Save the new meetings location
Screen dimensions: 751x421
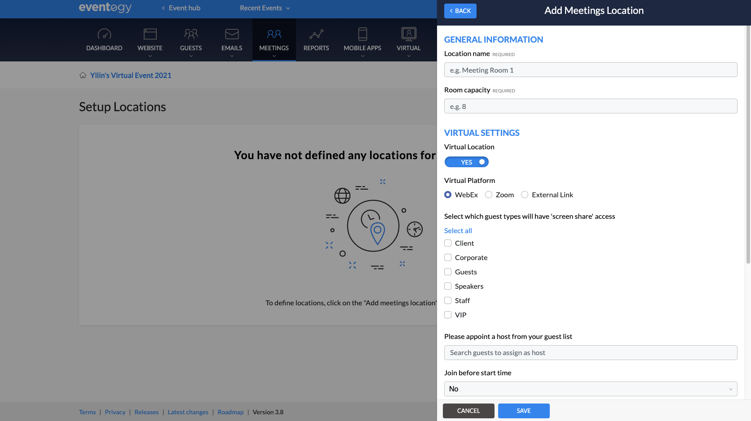524,411
